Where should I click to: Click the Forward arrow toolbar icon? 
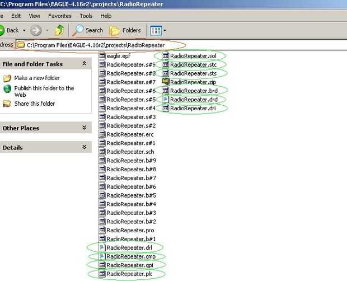[36, 30]
